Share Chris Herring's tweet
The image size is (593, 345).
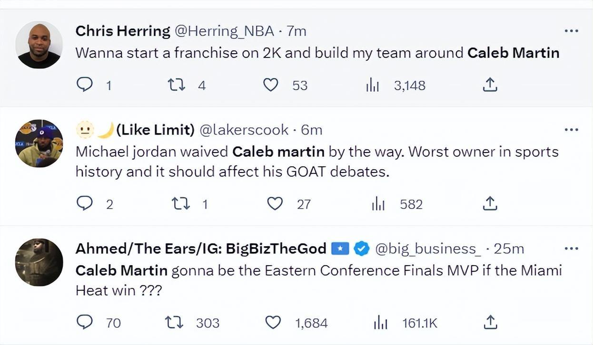[x=490, y=85]
